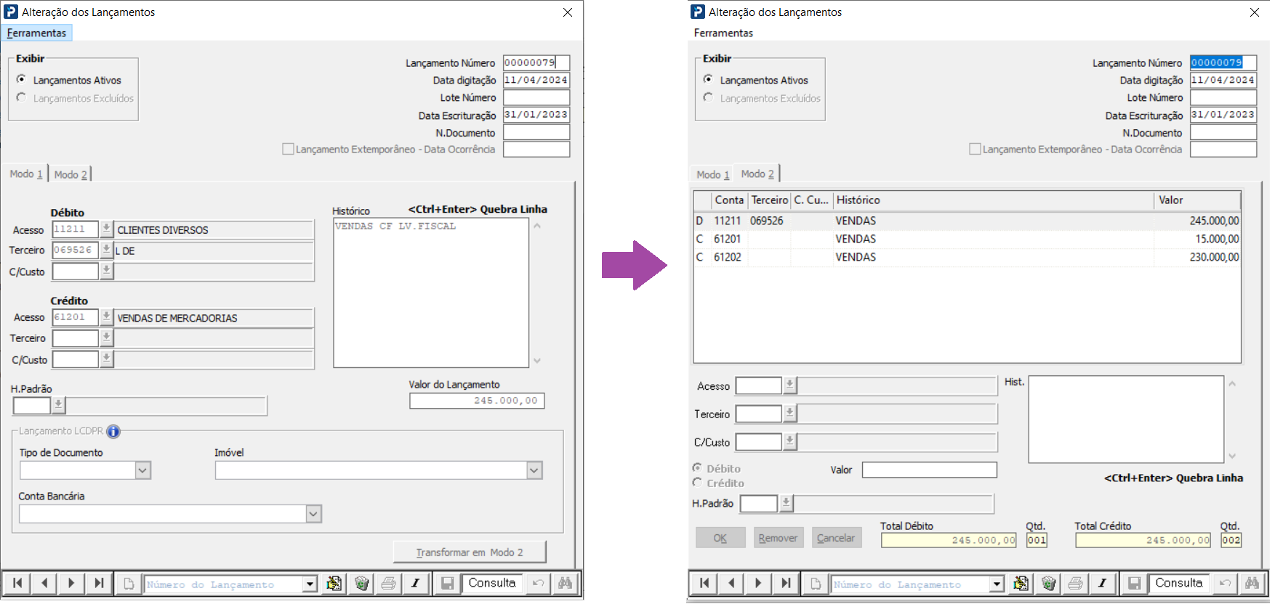The height and width of the screenshot is (604, 1275).
Task: Go to first record in left window
Action: tap(17, 583)
